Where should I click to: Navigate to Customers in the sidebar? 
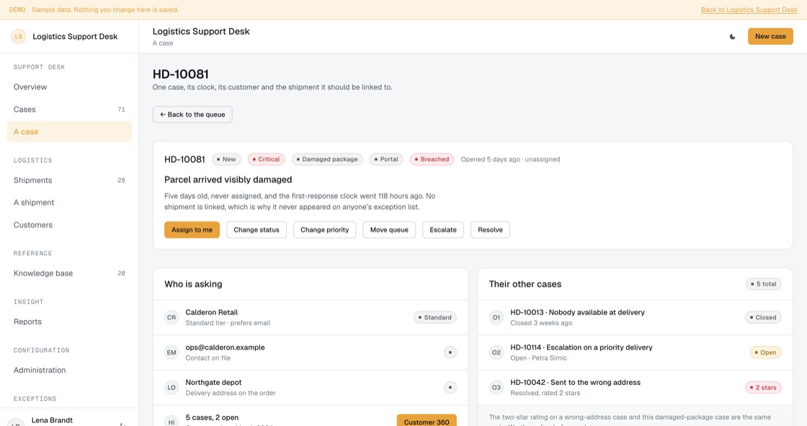[69, 225]
